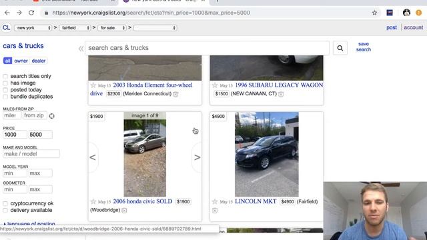Hide the 2003 Honda Element listing

175,94
